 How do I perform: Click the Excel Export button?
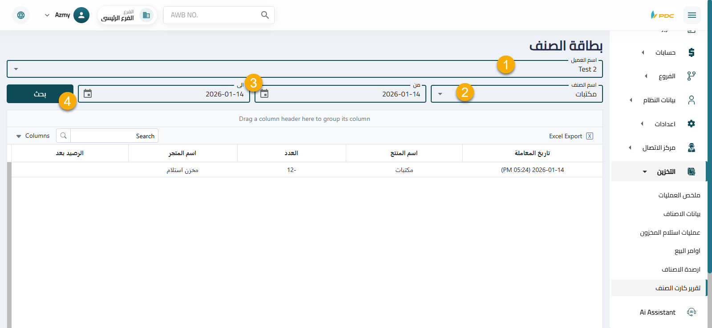571,136
